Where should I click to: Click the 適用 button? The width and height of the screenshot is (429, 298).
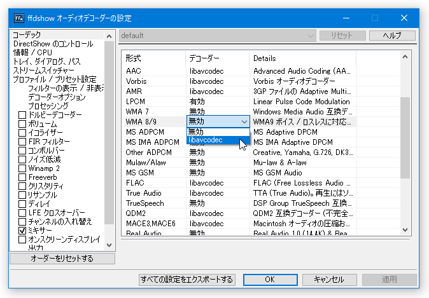389,280
